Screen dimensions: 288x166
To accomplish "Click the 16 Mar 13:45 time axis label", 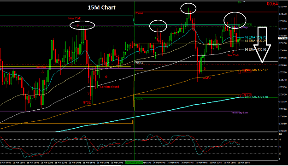I will [229, 163].
